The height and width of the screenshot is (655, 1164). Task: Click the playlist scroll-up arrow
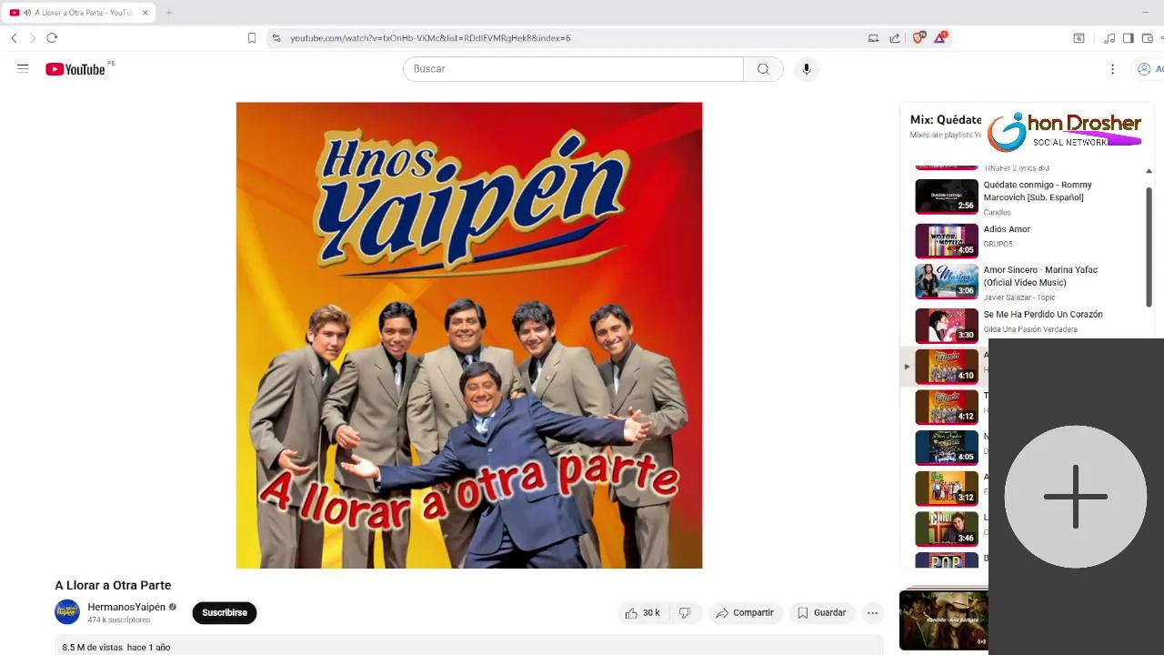pos(1149,171)
